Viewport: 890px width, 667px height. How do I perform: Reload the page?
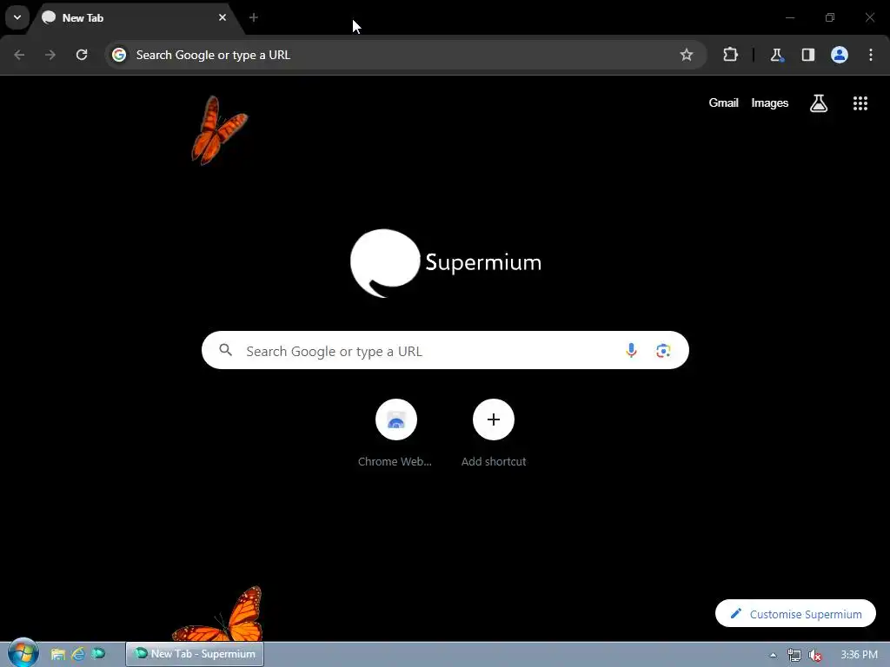(x=82, y=55)
